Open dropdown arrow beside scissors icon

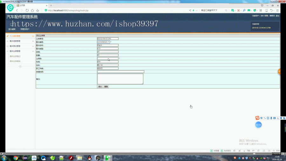coord(241,10)
